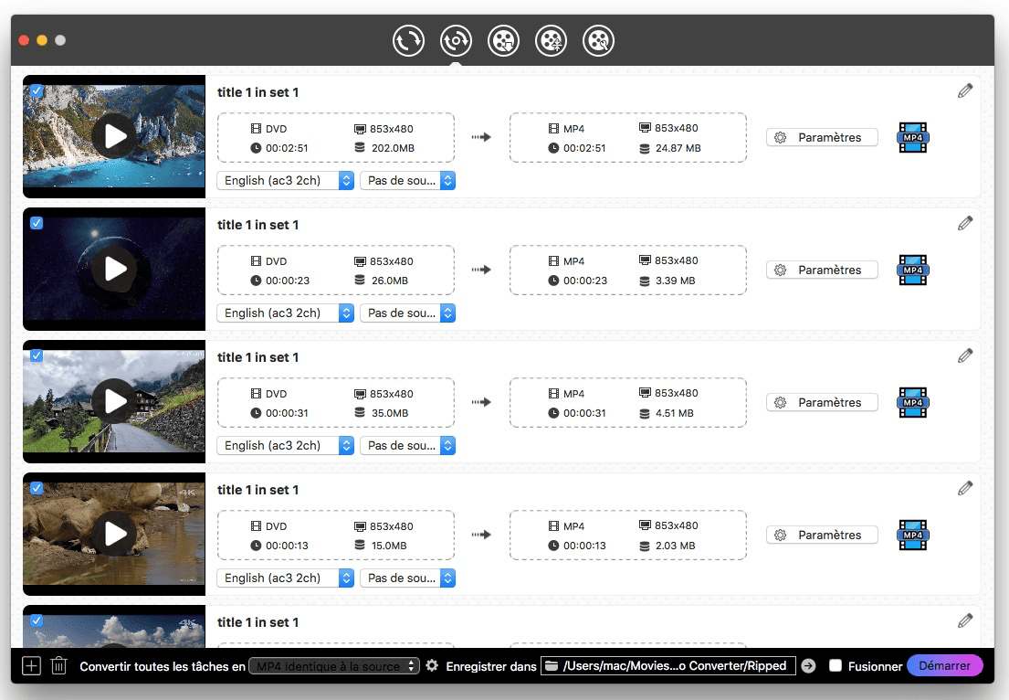Click the /Users/mac/Movies output path field
The image size is (1009, 700).
pos(667,666)
